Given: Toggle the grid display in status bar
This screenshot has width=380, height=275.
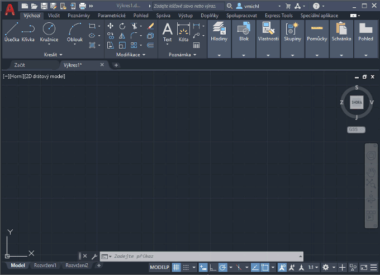Looking at the screenshot, I should 176,268.
